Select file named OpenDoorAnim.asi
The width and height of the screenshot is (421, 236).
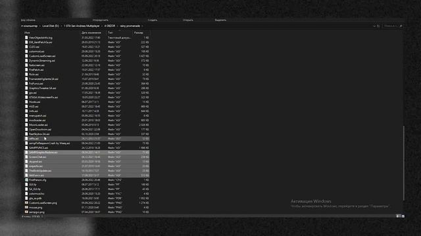(40, 130)
